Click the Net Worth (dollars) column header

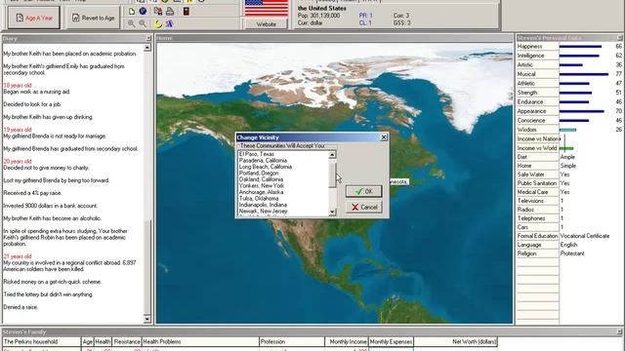coord(456,341)
